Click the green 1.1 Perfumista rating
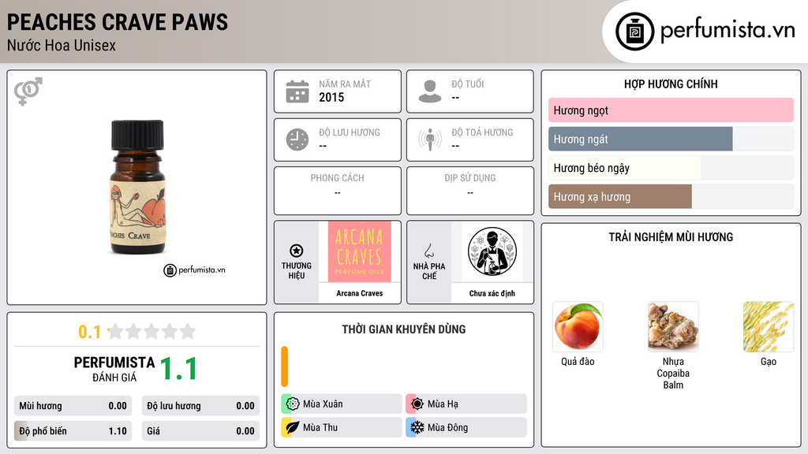The image size is (808, 454). coord(179,369)
